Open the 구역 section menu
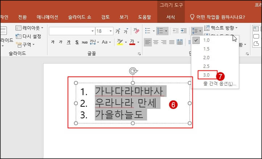 pos(25,45)
